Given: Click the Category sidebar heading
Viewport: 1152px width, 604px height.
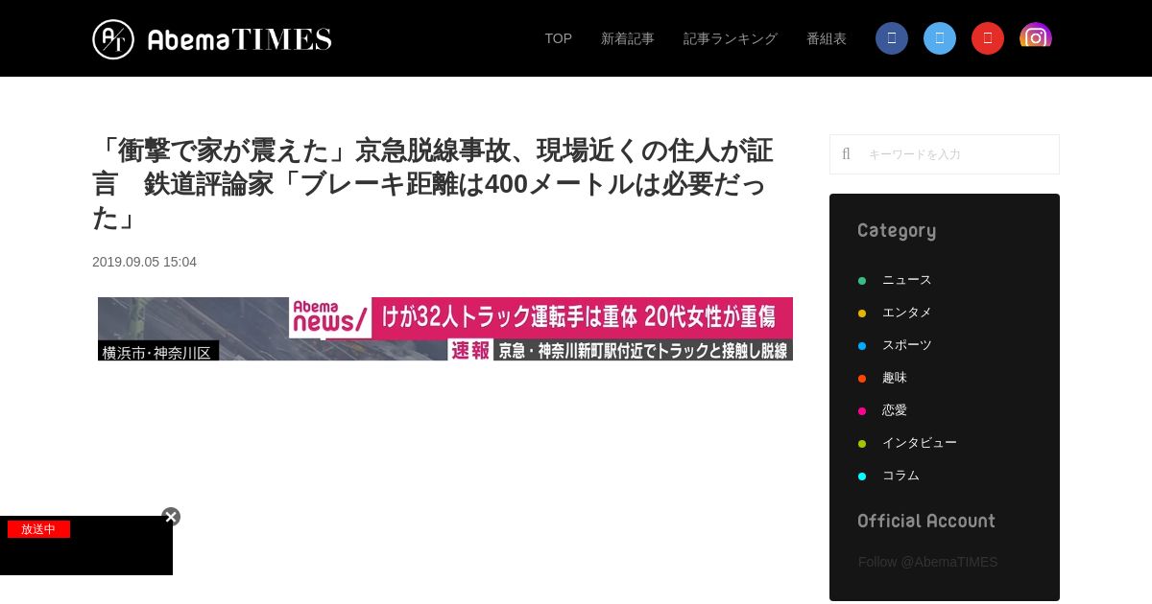Looking at the screenshot, I should [897, 230].
